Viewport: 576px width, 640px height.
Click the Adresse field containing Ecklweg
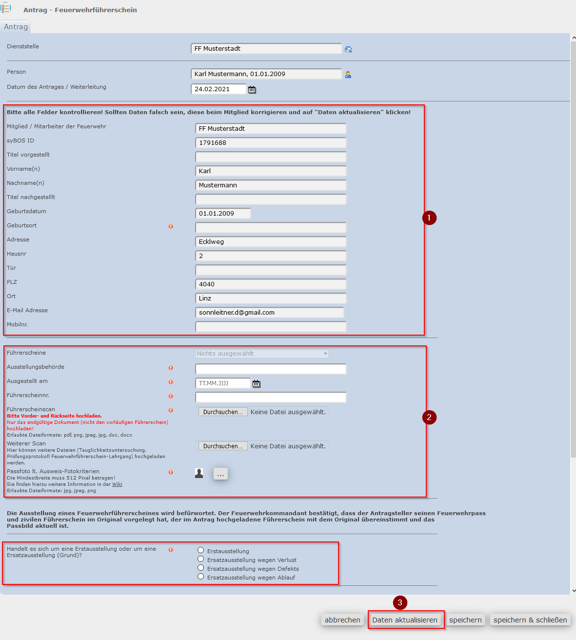click(x=271, y=241)
